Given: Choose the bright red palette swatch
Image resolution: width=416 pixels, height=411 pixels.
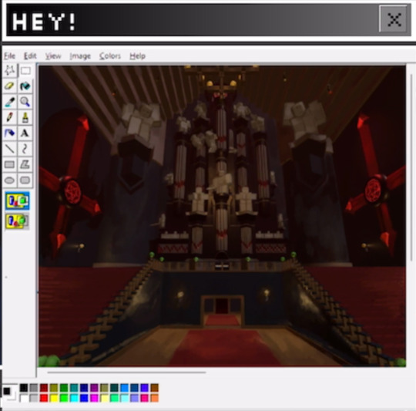Looking at the screenshot, I should click(x=44, y=398).
